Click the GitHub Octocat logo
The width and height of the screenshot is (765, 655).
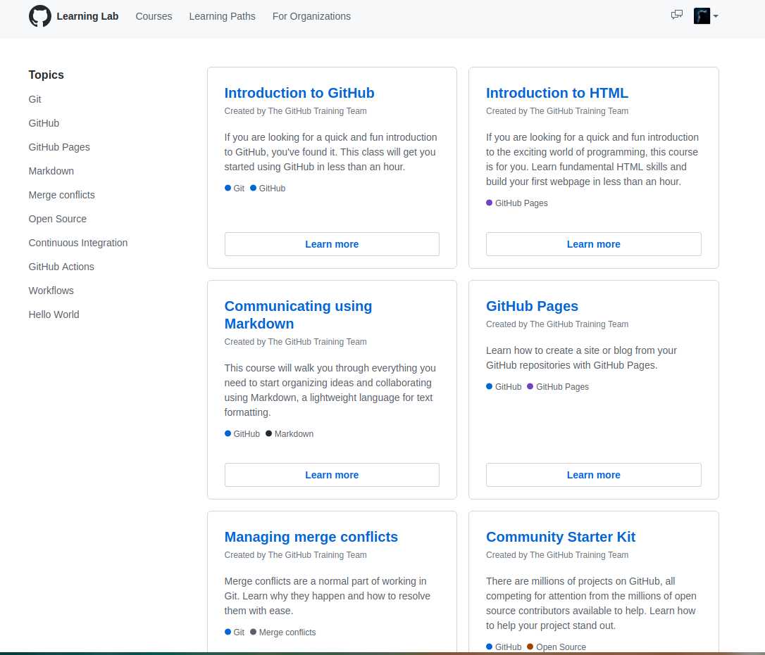click(40, 16)
